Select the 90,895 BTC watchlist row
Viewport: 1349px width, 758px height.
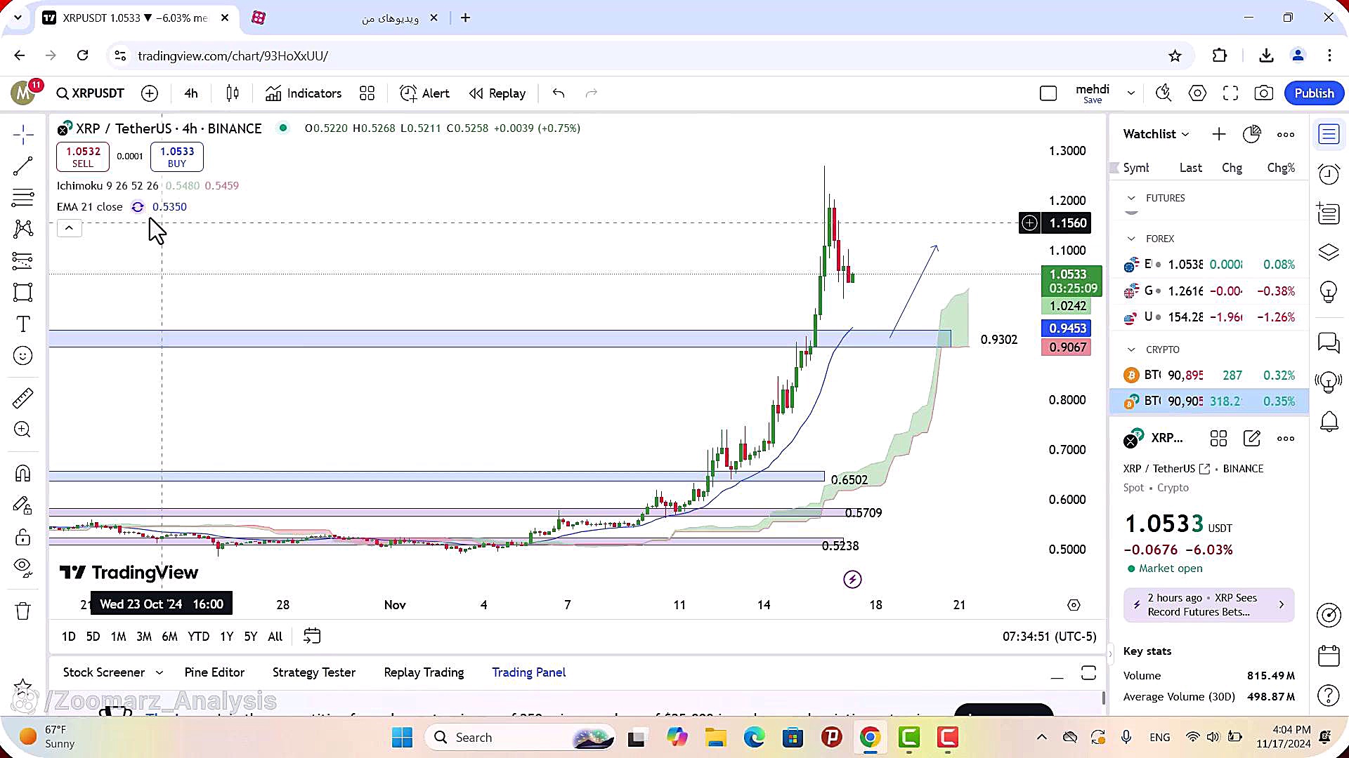point(1209,375)
